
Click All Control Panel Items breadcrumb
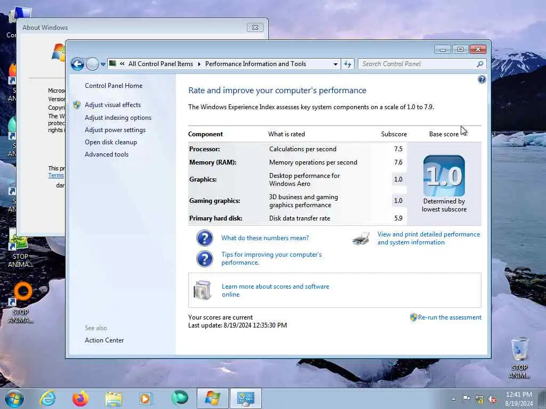coord(160,64)
